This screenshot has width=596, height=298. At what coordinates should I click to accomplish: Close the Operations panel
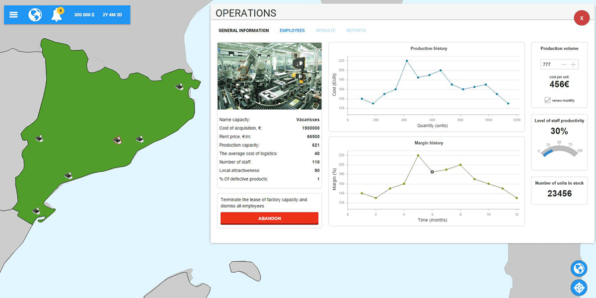582,18
